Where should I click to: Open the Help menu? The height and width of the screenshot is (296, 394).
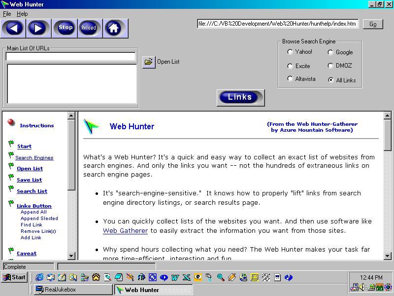22,14
